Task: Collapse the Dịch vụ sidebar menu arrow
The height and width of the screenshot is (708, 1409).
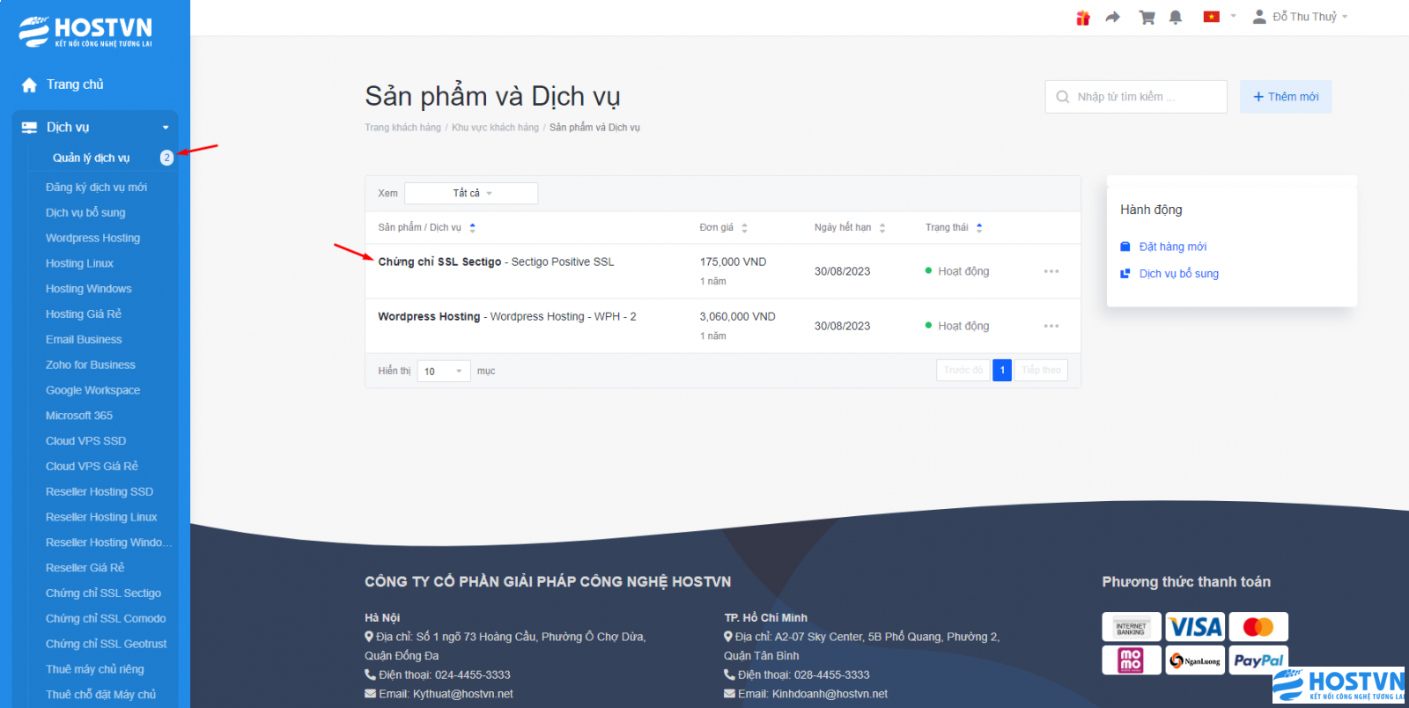Action: [x=166, y=128]
